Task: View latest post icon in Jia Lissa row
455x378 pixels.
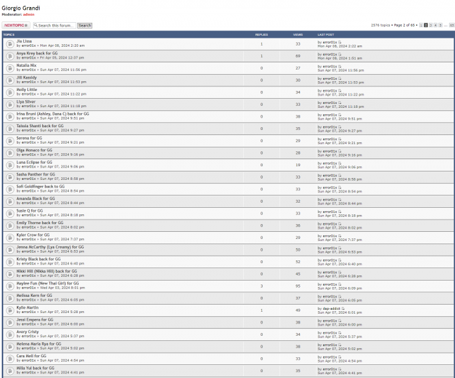Action: pos(340,42)
